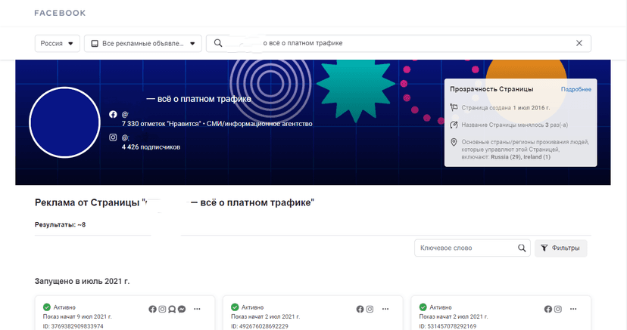
Task: Click the 'Прозрачность Страницы' panel title
Action: point(491,89)
